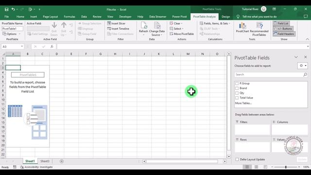Screen dimensions: 311x175
Task: Open Fields, Items, & Sets dropdown
Action: pyautogui.click(x=215, y=23)
